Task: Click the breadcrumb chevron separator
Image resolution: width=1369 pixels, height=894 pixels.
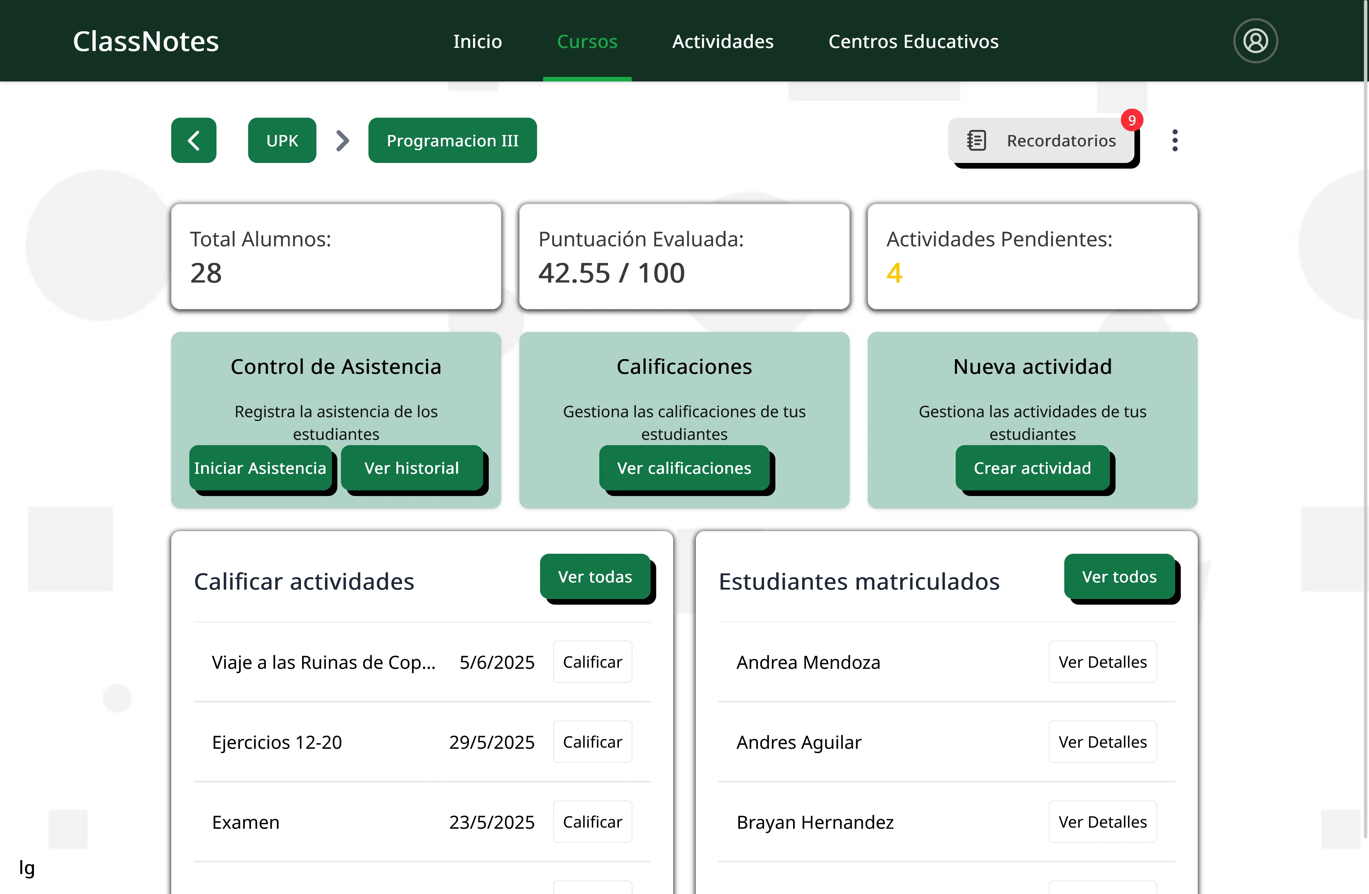Action: coord(342,140)
